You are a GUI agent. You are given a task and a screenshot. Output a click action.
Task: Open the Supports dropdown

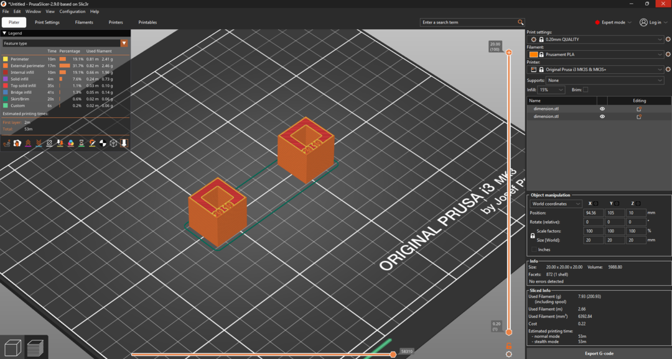click(605, 81)
